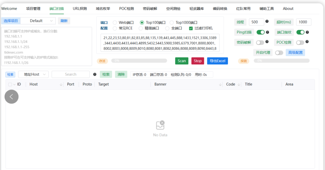The width and height of the screenshot is (325, 170).
Task: Select the Web端口 radio option
Action: click(x=115, y=22)
